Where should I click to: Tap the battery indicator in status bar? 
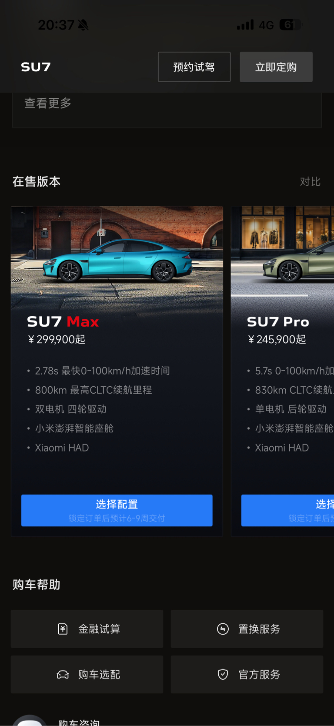[291, 25]
